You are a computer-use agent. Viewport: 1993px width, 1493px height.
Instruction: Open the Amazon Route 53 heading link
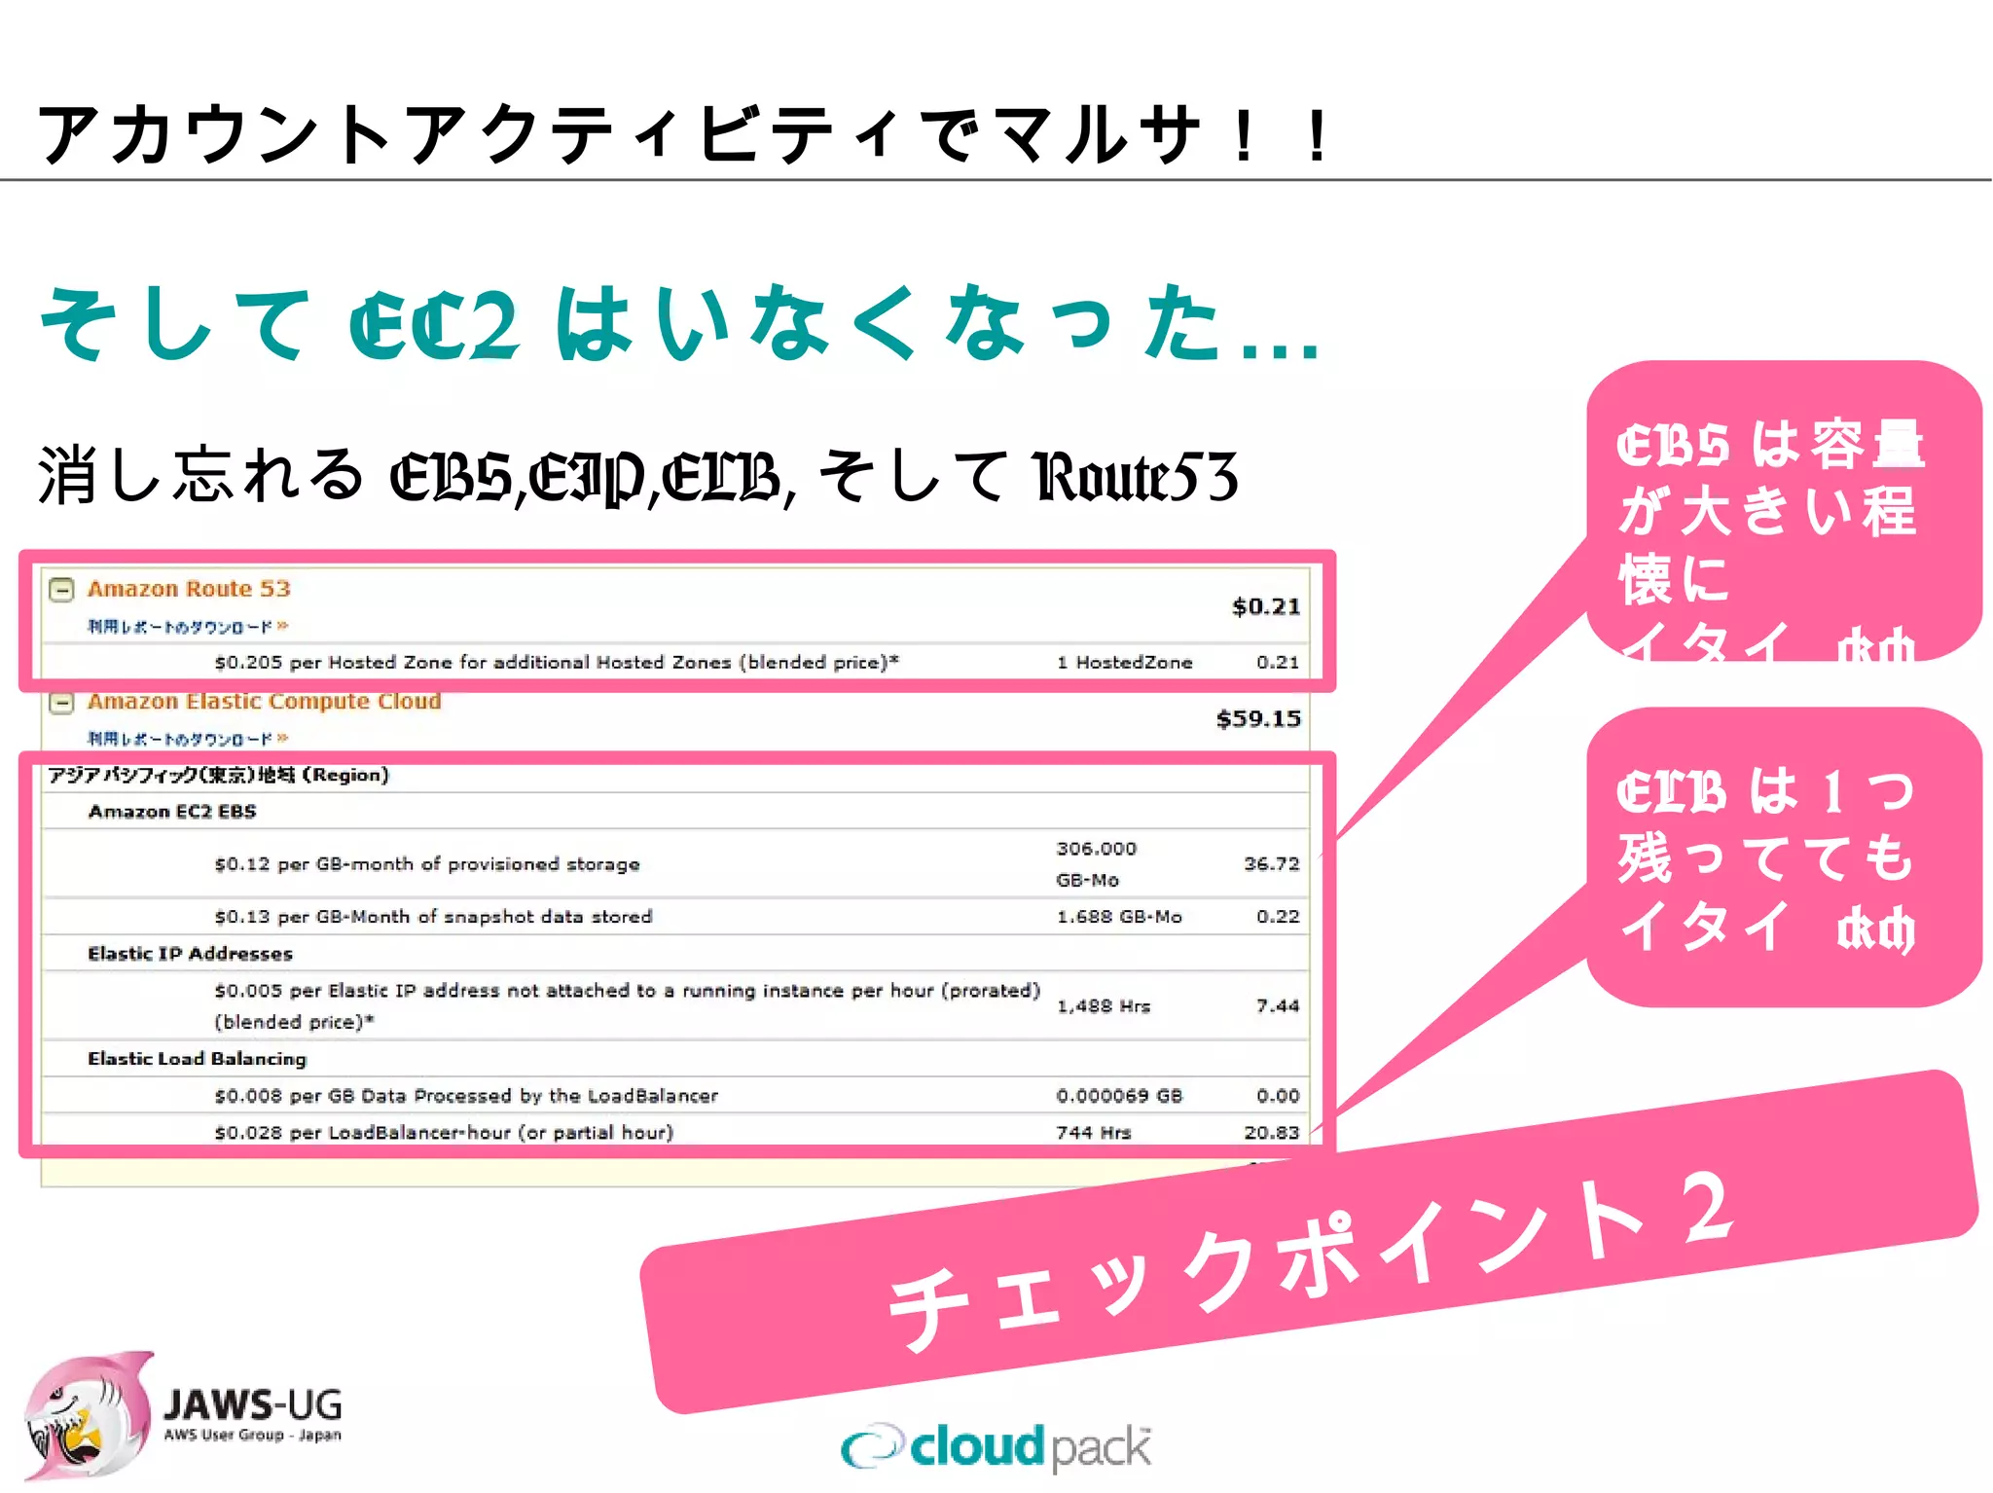189,589
